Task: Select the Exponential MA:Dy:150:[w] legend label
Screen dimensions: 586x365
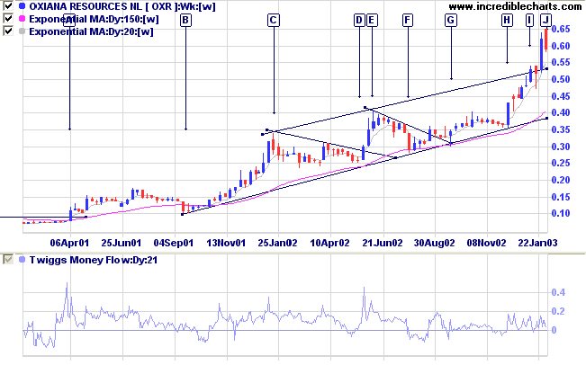Action: [x=94, y=19]
